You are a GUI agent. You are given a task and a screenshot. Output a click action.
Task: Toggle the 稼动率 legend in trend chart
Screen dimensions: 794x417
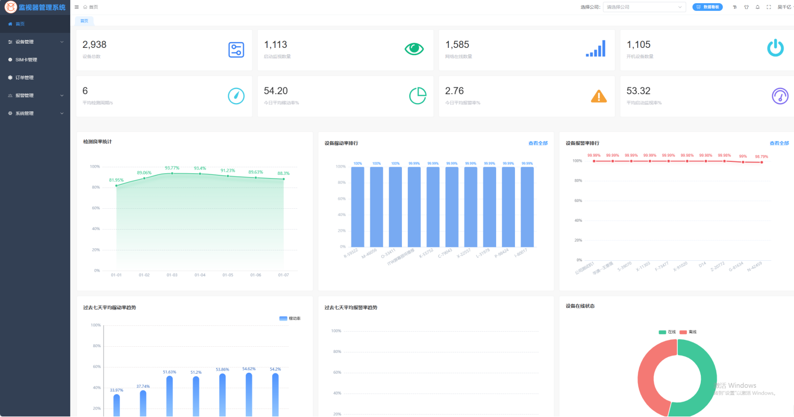point(290,319)
